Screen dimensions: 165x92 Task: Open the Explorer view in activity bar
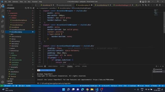pos(3,6)
